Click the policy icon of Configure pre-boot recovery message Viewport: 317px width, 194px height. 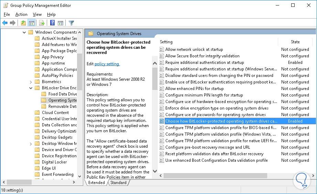(162, 147)
